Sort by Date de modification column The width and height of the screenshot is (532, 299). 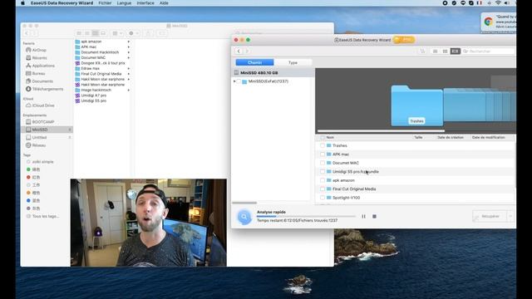coord(488,137)
